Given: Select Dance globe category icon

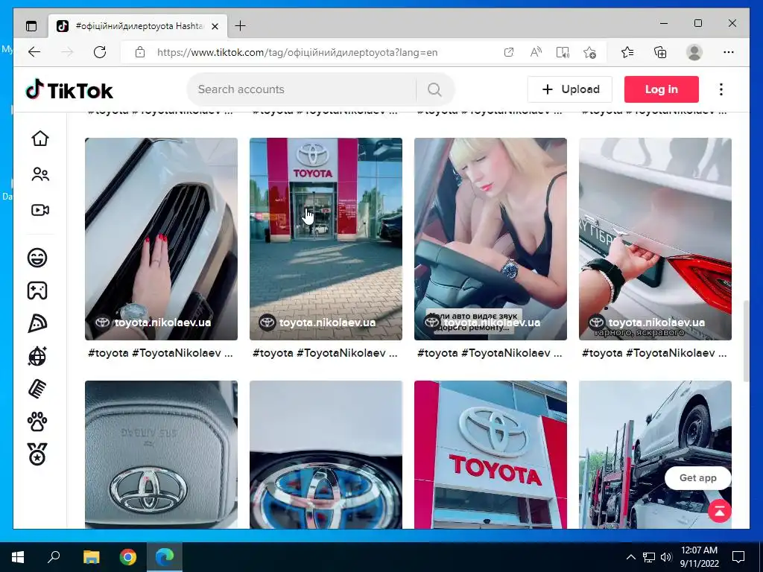Looking at the screenshot, I should pos(37,356).
